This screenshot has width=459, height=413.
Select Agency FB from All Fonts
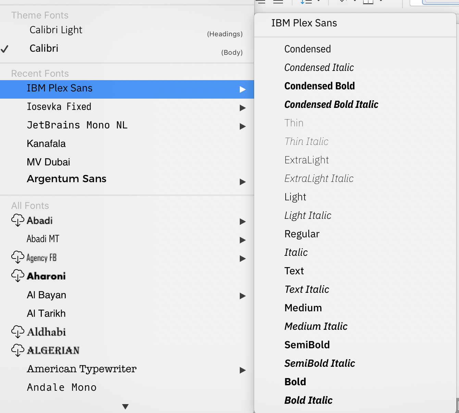pos(41,258)
